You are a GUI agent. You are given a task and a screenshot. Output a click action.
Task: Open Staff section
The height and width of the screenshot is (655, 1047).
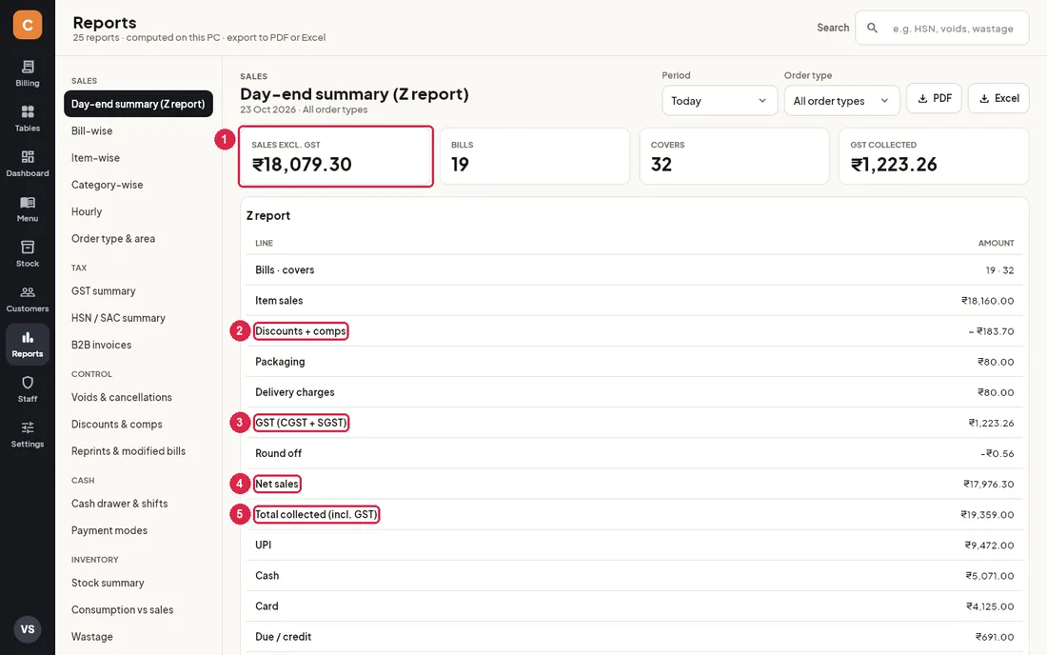pos(28,389)
